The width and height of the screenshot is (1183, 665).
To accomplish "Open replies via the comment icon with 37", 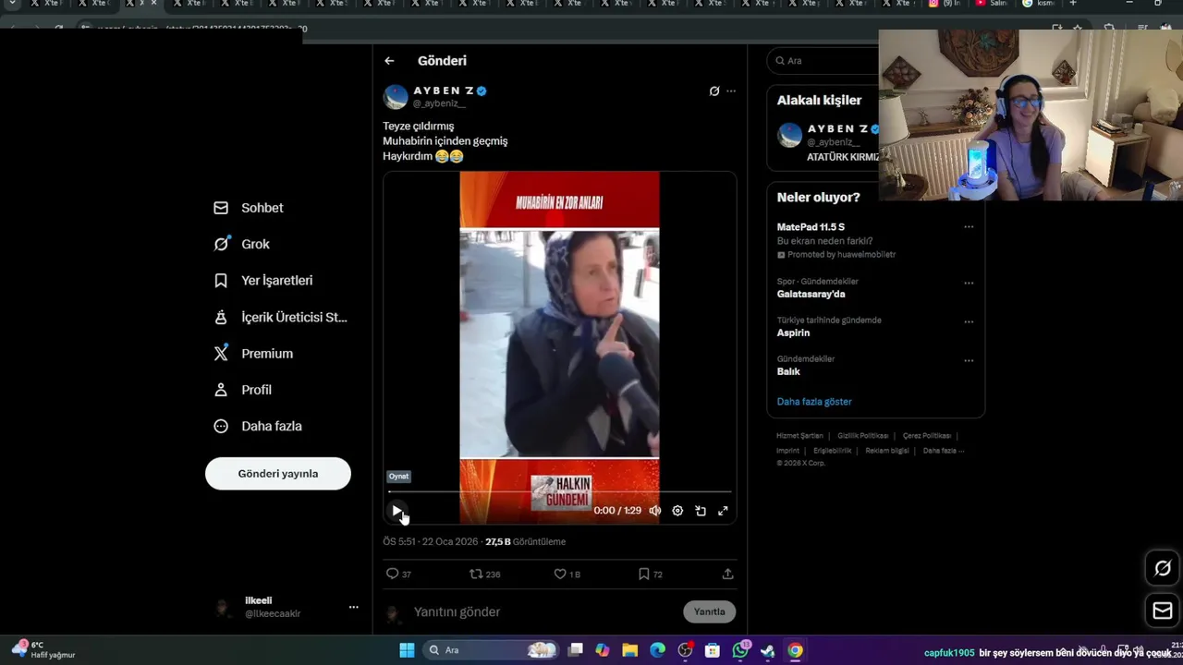I will [398, 574].
